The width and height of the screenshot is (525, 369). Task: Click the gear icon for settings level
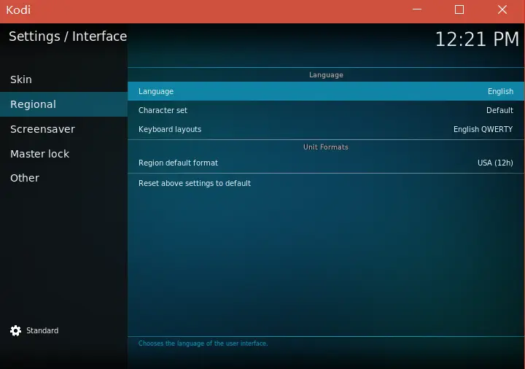click(x=16, y=331)
